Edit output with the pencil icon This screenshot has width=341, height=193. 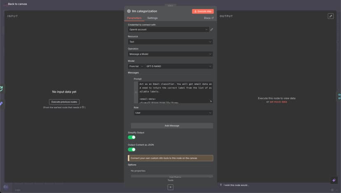(x=331, y=16)
